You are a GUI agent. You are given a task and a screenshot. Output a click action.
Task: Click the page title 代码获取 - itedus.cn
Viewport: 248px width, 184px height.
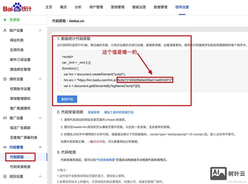pyautogui.click(x=68, y=21)
